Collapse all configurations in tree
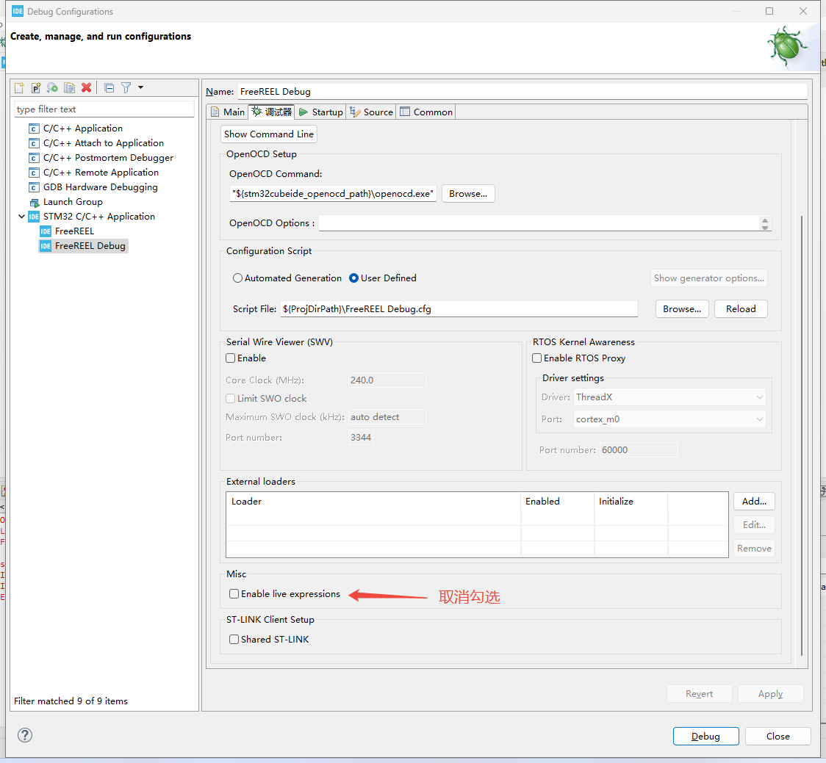The width and height of the screenshot is (826, 763). [x=109, y=87]
